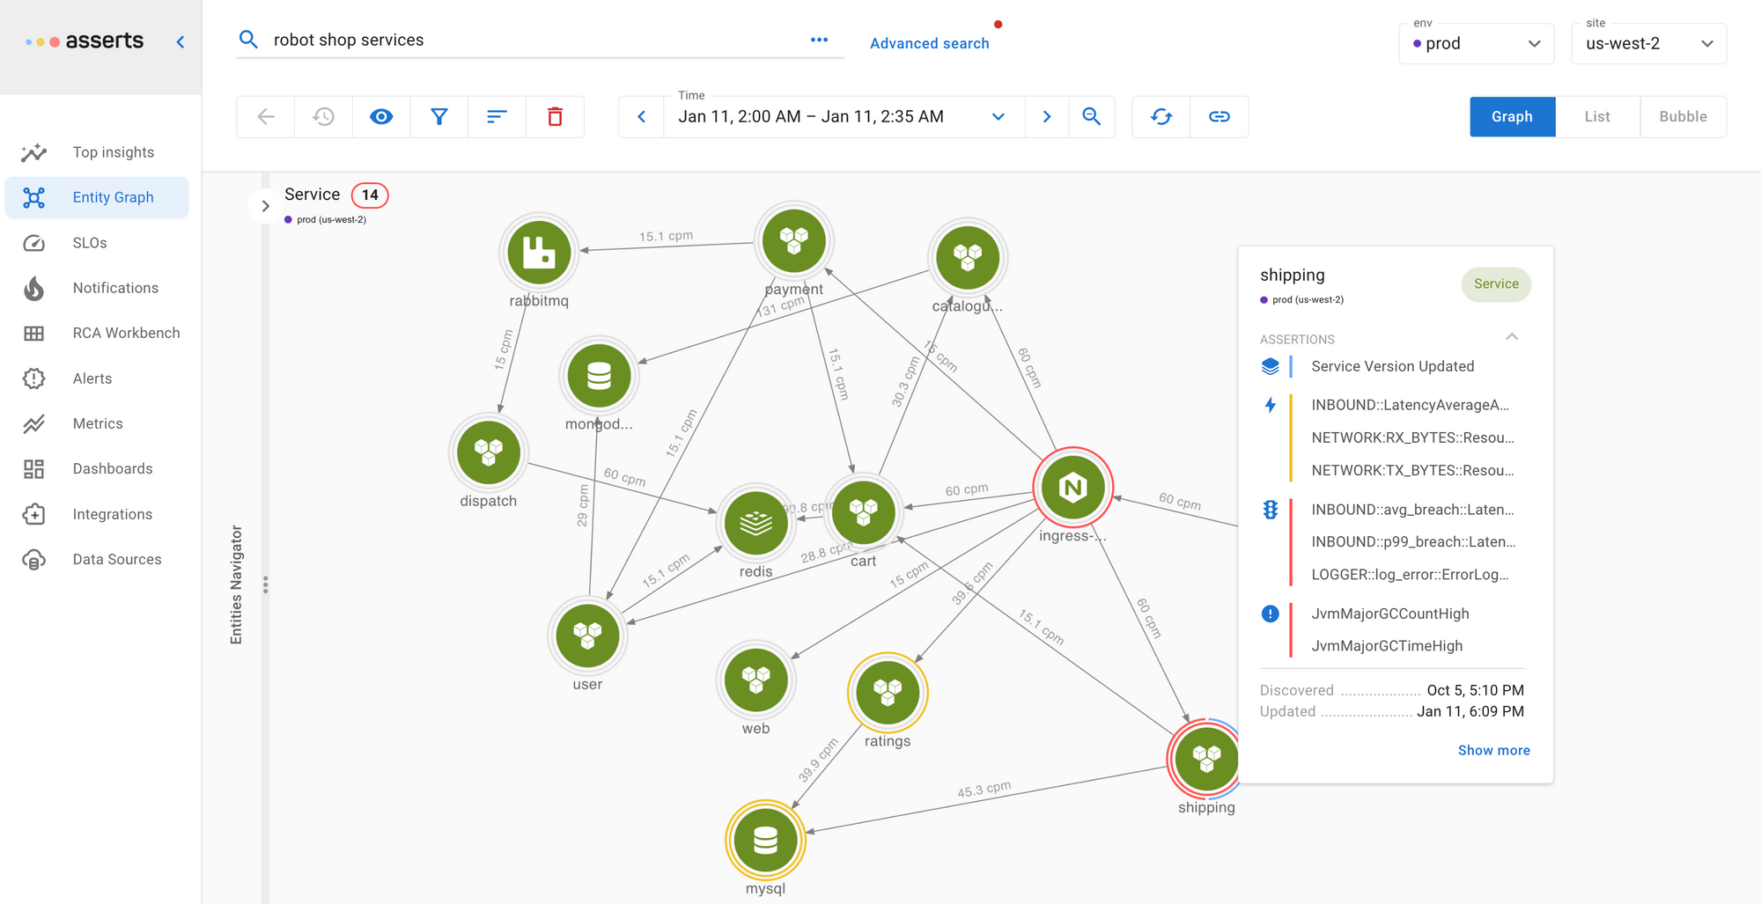Collapse the Assertions section chevron
Screen dimensions: 1761x904
tap(1512, 337)
